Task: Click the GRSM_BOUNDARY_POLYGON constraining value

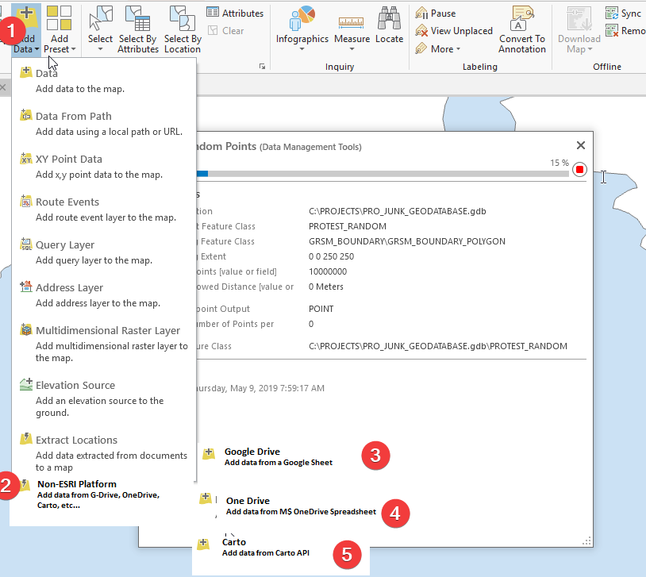Action: 407,241
